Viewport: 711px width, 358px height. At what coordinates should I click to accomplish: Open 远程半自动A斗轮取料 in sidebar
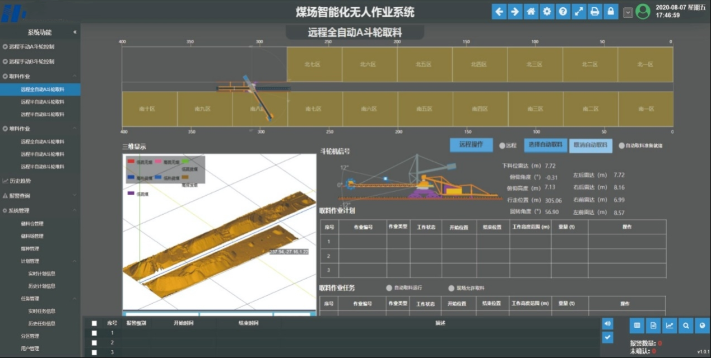(x=43, y=102)
